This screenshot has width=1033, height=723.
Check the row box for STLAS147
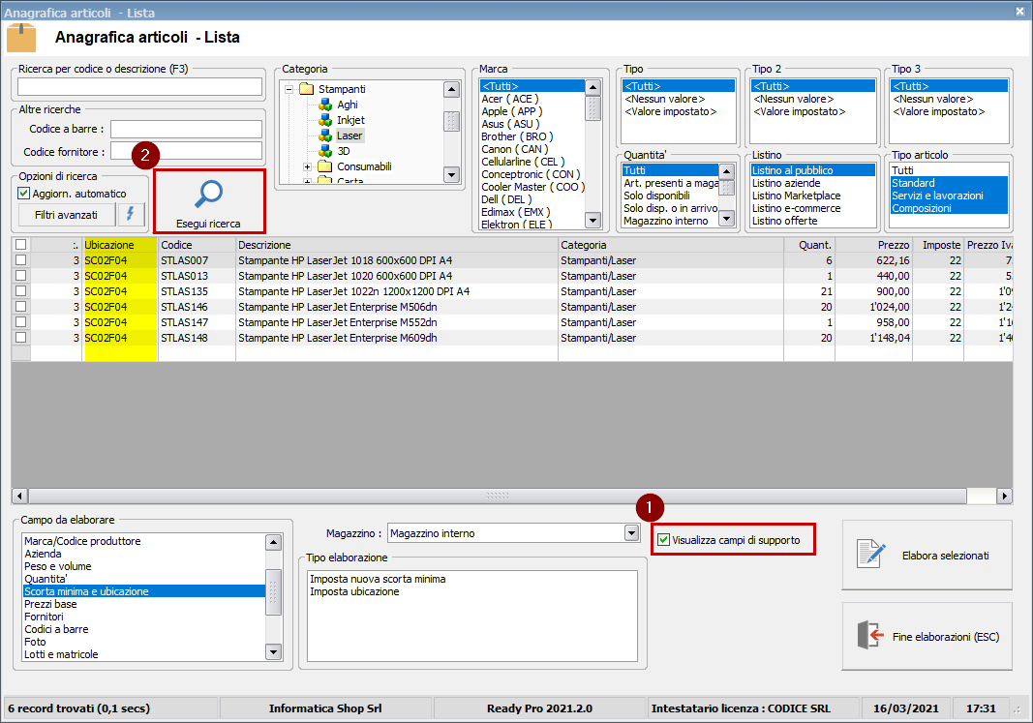click(x=21, y=322)
